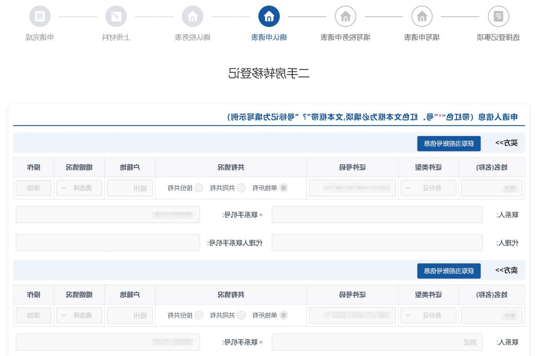Select 单独所有 radio in the 卖方 row
This screenshot has height=356, width=546.
tap(284, 316)
